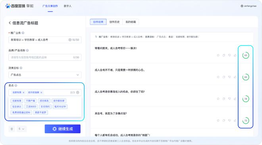Image resolution: width=262 pixels, height=145 pixels.
Task: Select headline text 带着问题来，成人自考帮你一一解决
Action: point(116,48)
